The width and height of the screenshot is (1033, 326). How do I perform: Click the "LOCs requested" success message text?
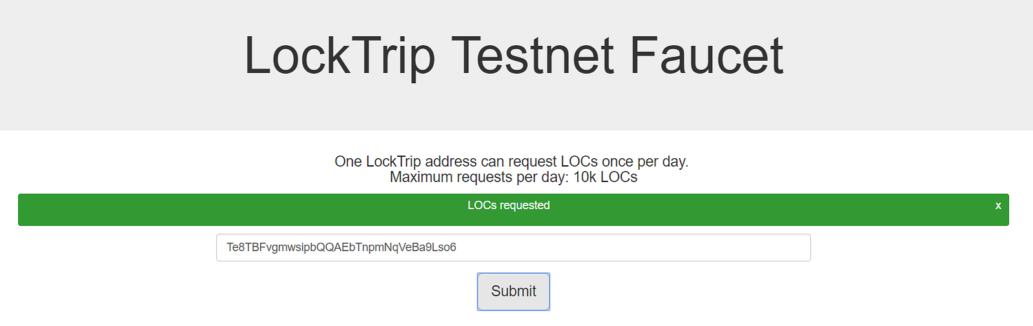click(x=508, y=205)
